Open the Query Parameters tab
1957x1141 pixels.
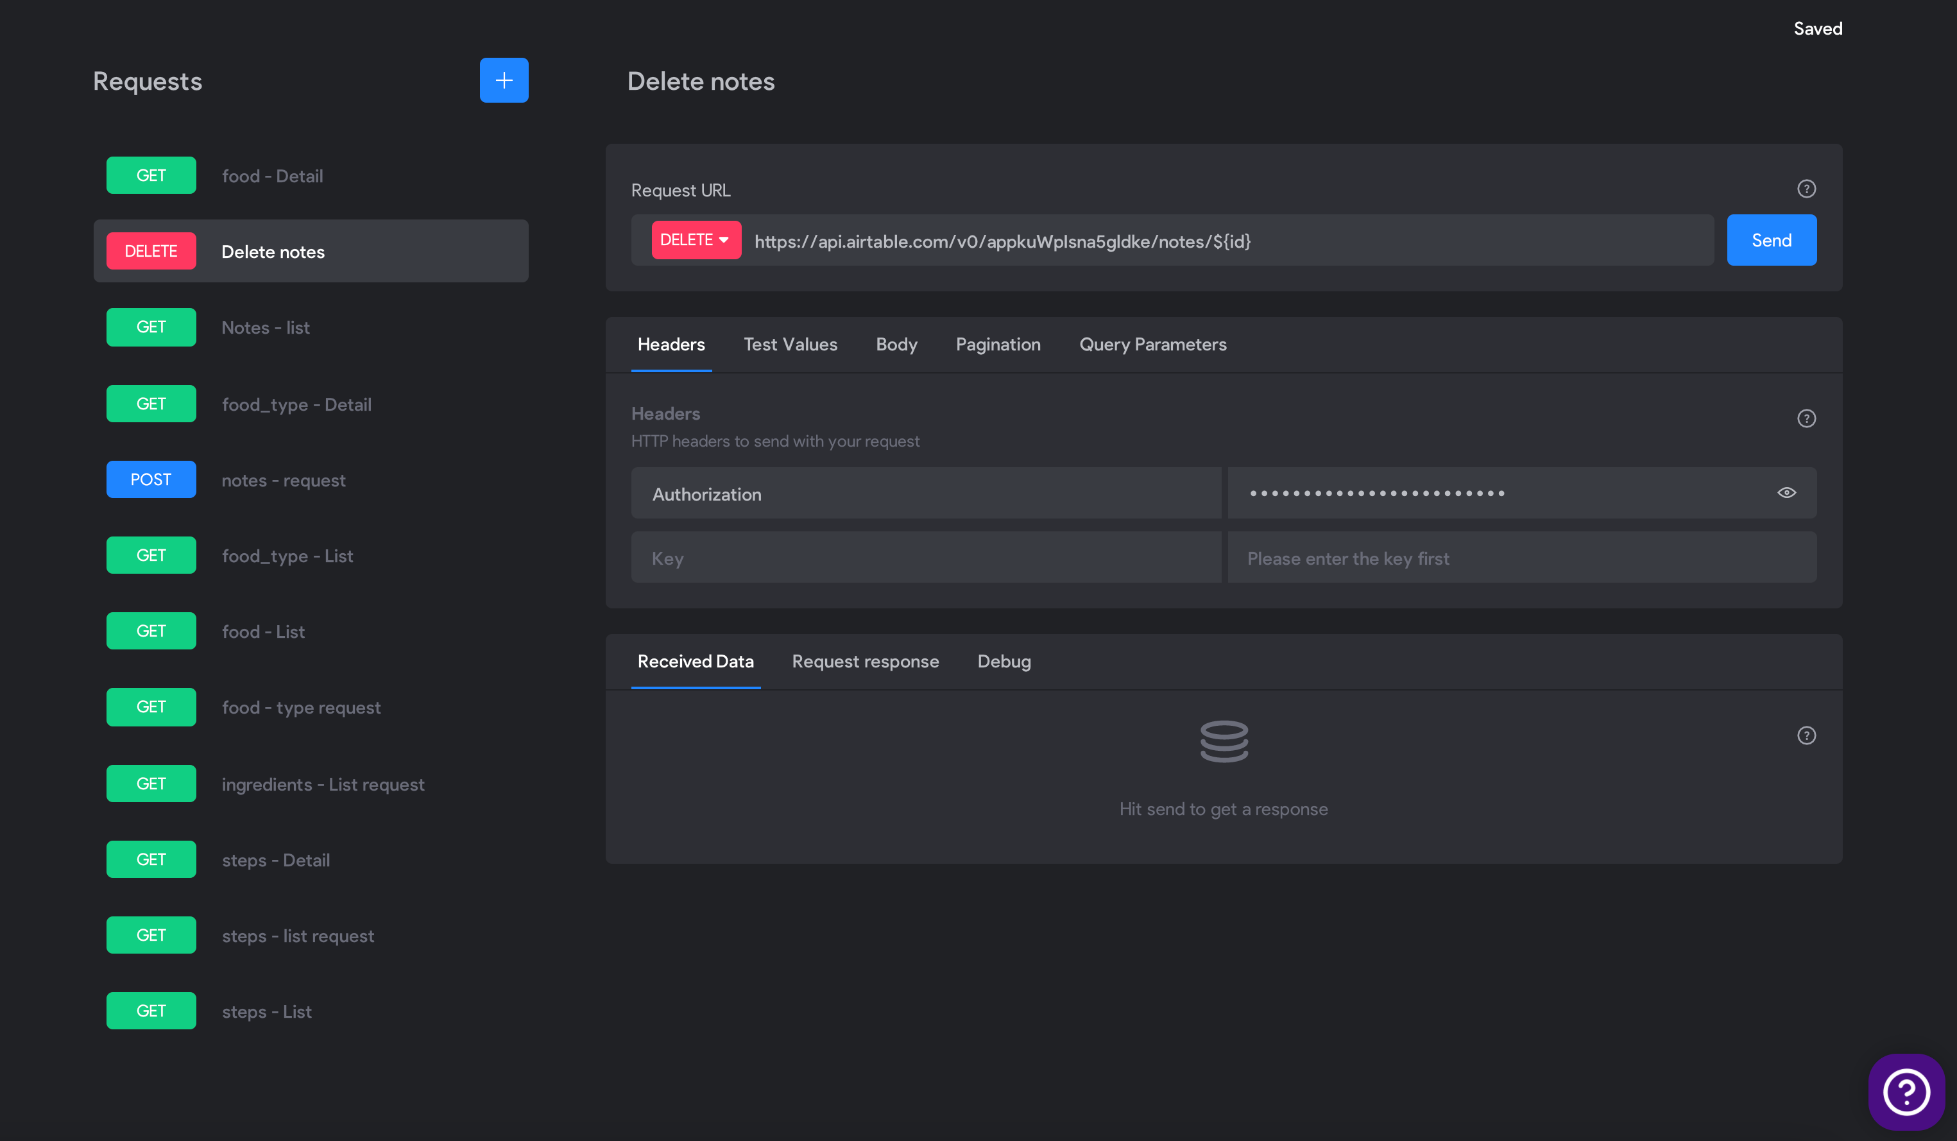(x=1152, y=344)
